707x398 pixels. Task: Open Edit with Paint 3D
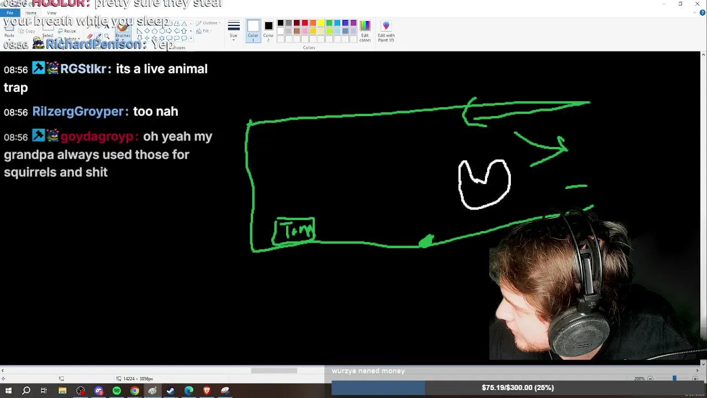[386, 32]
